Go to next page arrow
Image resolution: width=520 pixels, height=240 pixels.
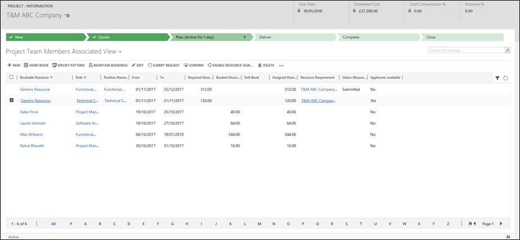501,224
